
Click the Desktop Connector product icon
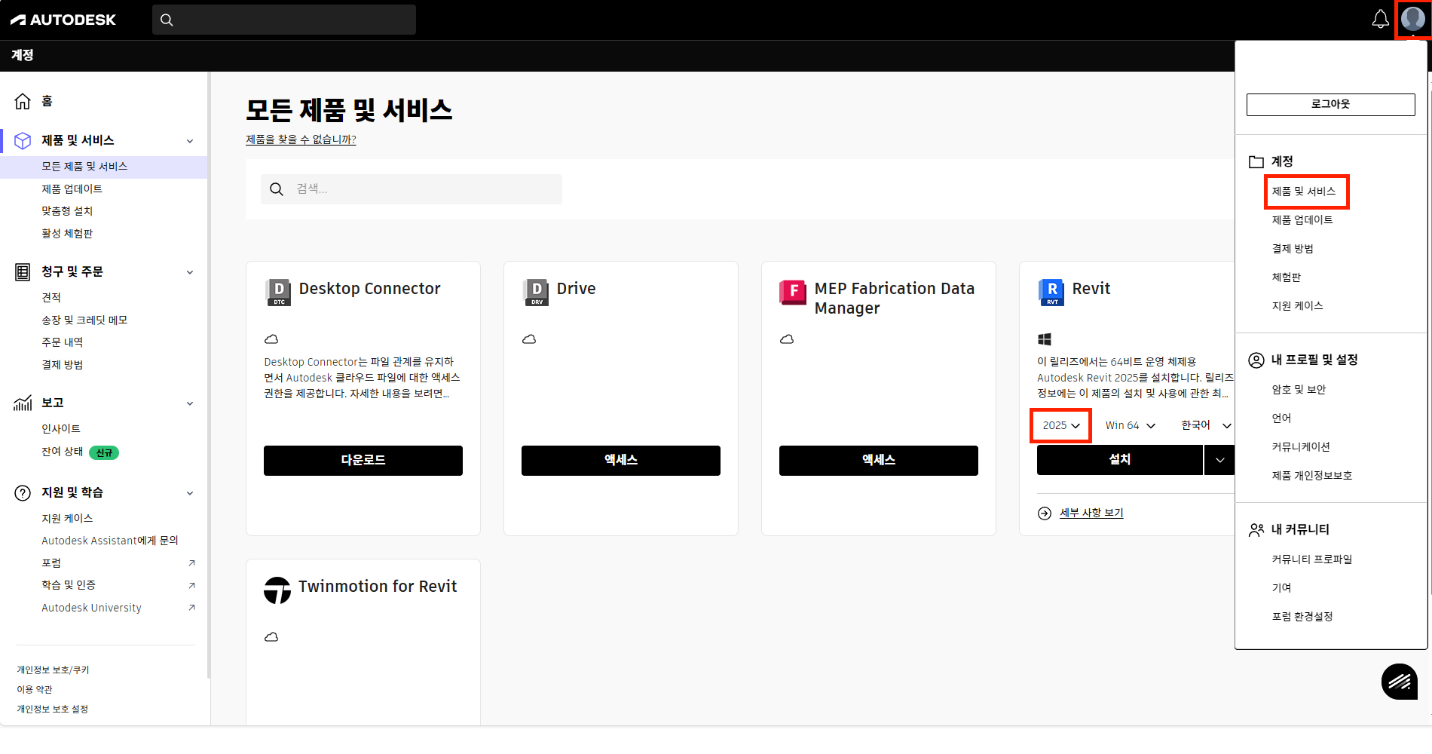click(x=278, y=292)
